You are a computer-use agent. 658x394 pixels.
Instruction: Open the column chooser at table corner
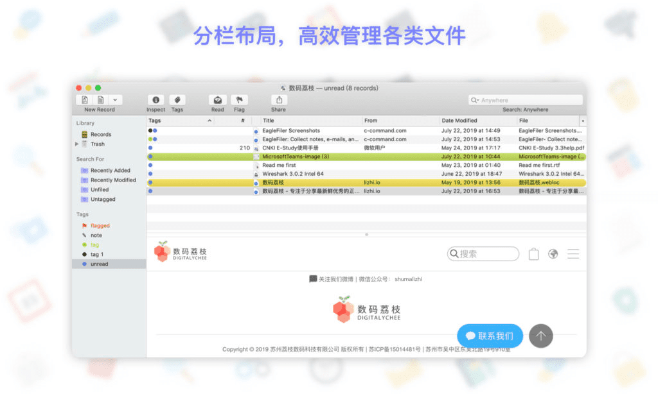click(582, 121)
